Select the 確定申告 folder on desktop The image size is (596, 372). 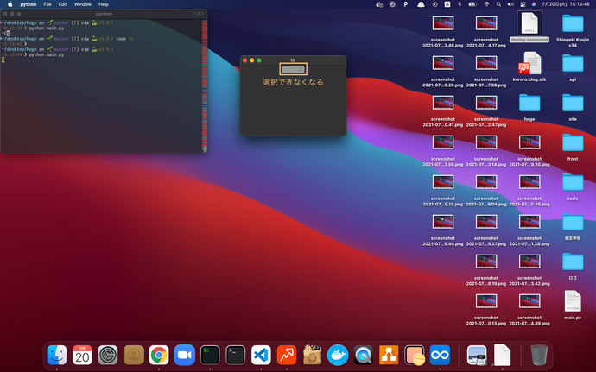tap(573, 226)
